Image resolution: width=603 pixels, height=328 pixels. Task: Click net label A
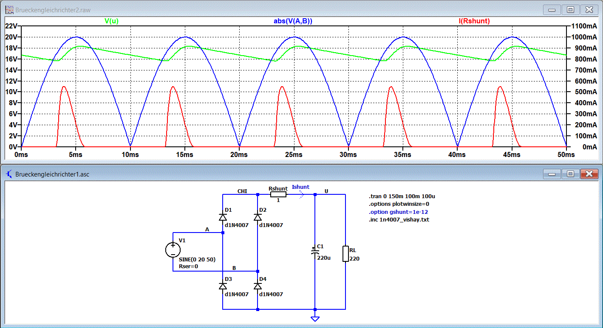(x=207, y=230)
